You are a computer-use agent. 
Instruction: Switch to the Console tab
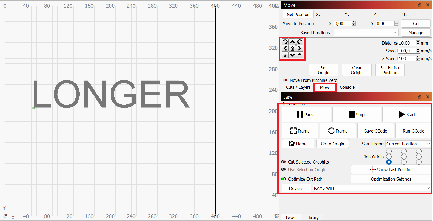coord(347,87)
